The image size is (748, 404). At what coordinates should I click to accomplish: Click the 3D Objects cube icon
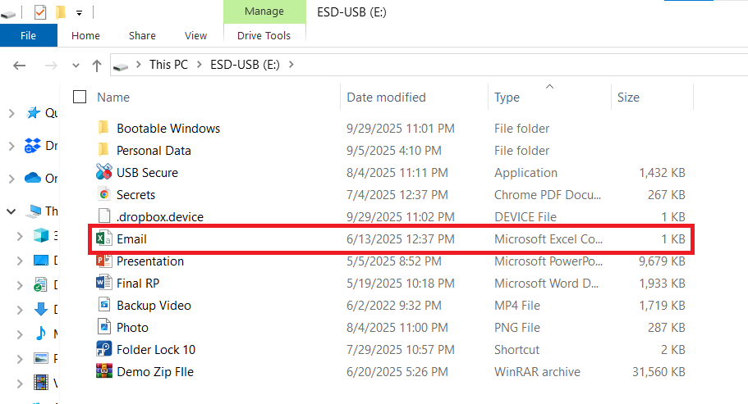[x=41, y=235]
